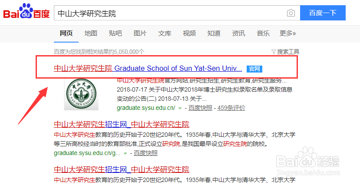This screenshot has width=360, height=185.
Task: Expand arrow beside graduate.sysu.edu.cn/g... URL
Action: point(126,153)
